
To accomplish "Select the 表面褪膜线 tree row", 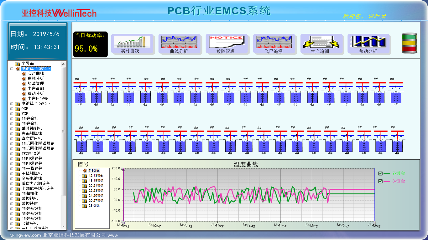I will point(32,134).
